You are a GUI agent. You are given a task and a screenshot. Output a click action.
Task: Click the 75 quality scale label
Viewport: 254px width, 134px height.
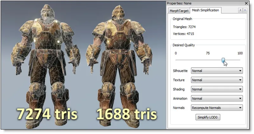point(208,53)
